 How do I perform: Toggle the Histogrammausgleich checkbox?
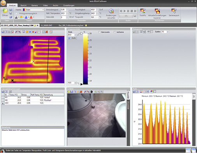[x=16, y=13]
